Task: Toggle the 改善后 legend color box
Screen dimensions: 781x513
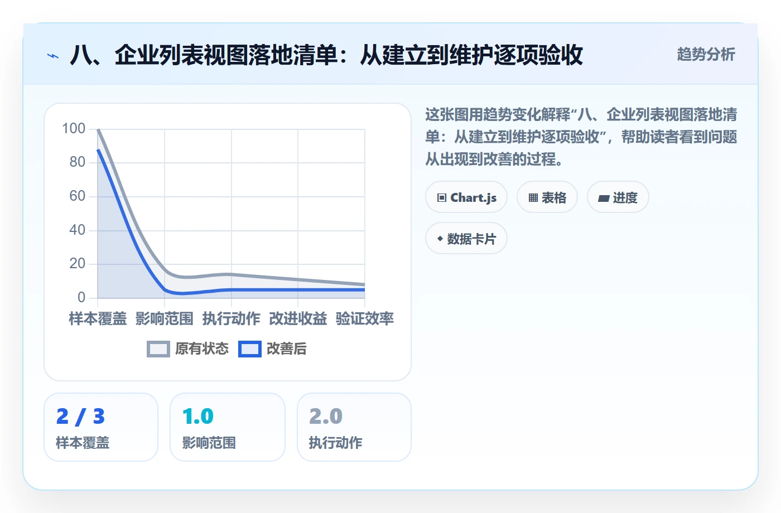Action: (250, 349)
